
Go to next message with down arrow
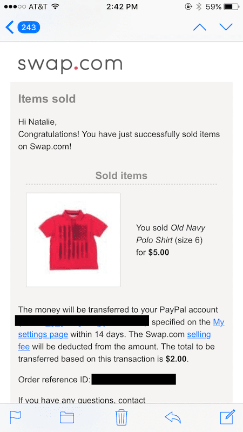point(226,27)
